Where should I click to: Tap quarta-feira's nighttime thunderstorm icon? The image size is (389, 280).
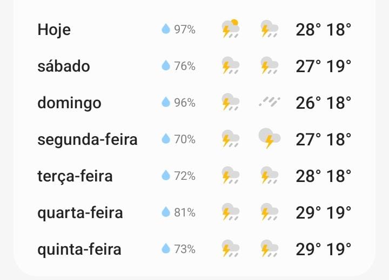pos(270,212)
